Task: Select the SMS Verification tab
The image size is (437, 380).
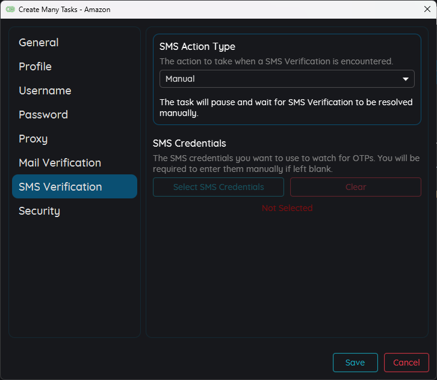Action: point(60,187)
